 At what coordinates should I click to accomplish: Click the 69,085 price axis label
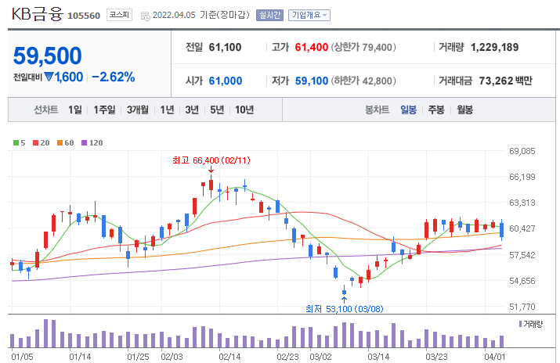click(x=522, y=151)
